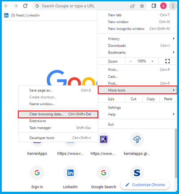Click the Copy button in the Edit row

tap(151, 99)
